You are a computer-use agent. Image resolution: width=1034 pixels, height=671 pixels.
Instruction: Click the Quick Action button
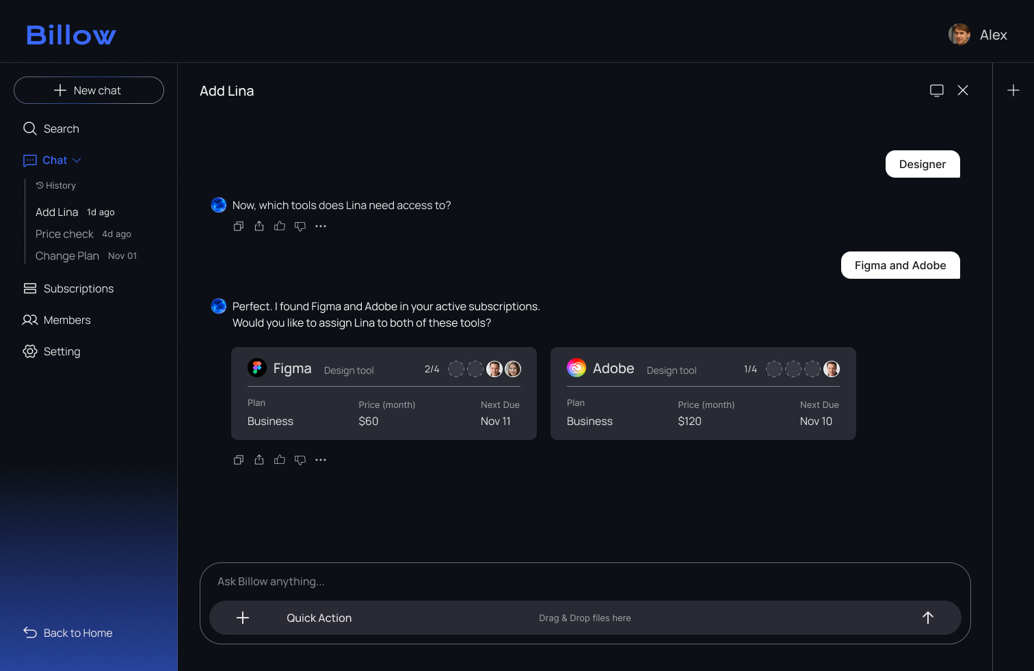point(319,618)
